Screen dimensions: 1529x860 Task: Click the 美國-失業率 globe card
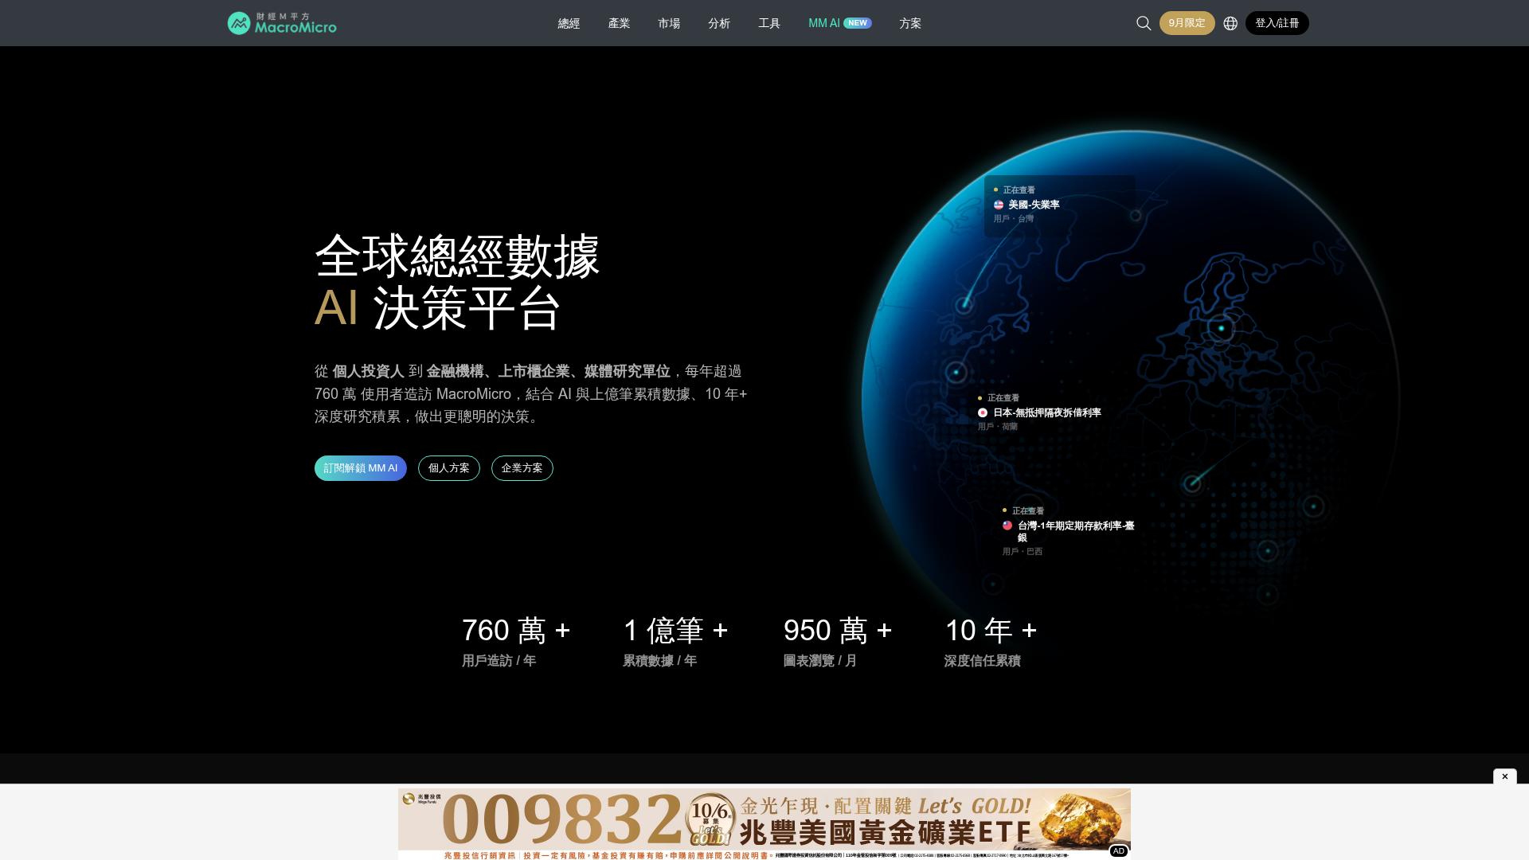coord(1059,205)
